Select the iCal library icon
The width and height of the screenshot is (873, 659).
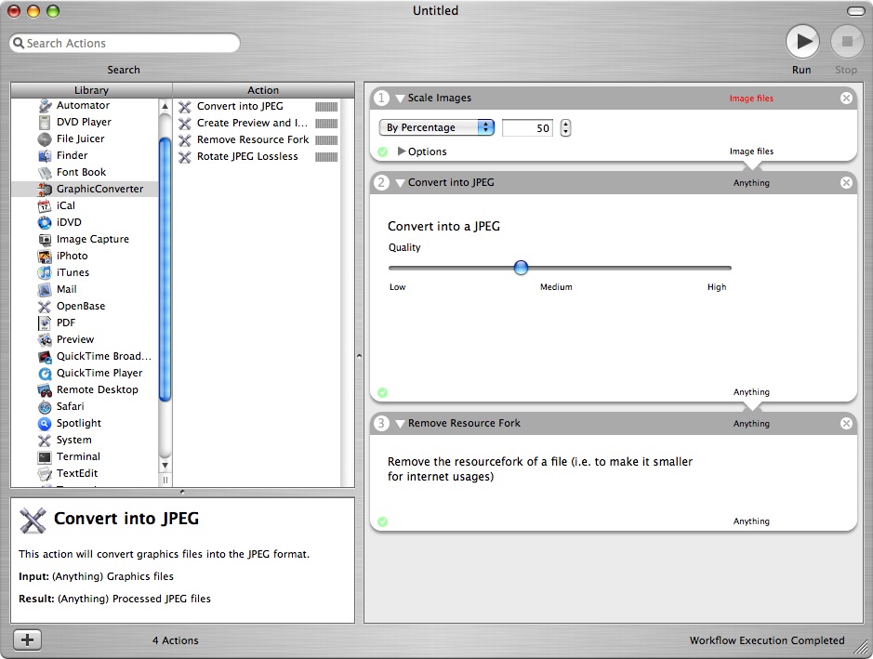tap(45, 206)
